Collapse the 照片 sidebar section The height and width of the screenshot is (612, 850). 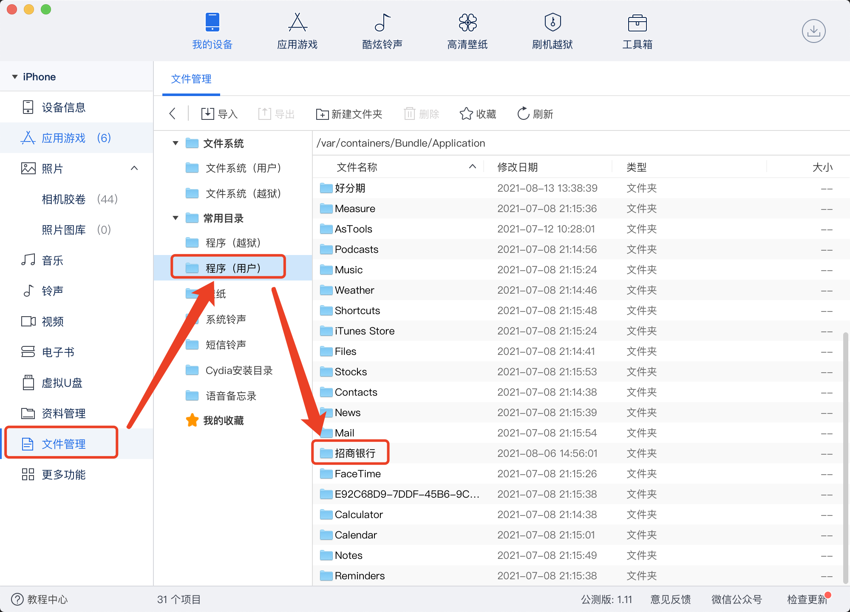[135, 168]
